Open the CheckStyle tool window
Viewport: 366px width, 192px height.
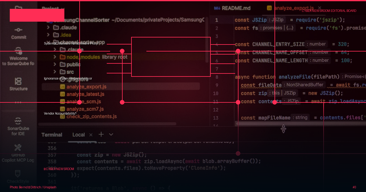coord(18,177)
